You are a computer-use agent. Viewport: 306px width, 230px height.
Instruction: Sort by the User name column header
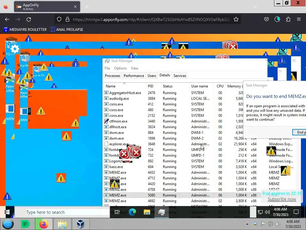(x=202, y=86)
